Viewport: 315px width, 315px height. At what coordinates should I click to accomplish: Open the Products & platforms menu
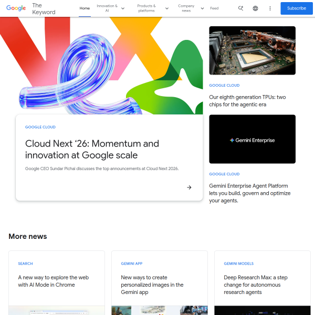(x=146, y=8)
